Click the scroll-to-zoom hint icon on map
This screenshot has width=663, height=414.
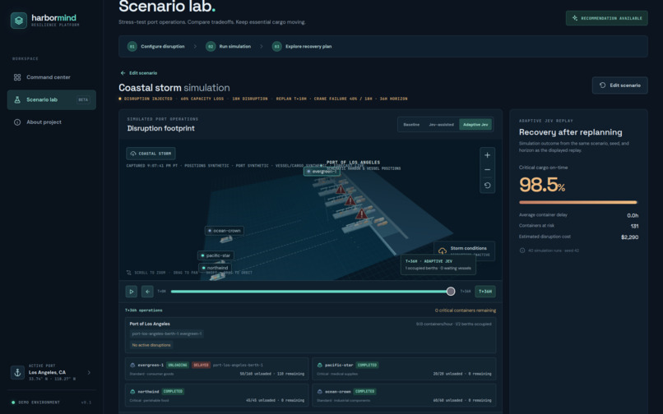[129, 273]
